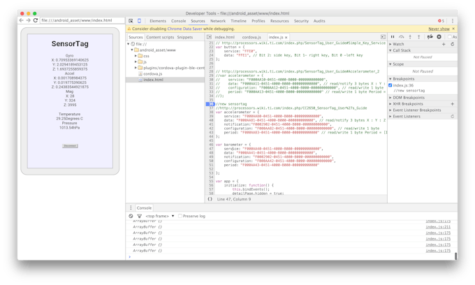Switch to the Resources tab
Viewport: 475px width, 285px height.
(279, 21)
